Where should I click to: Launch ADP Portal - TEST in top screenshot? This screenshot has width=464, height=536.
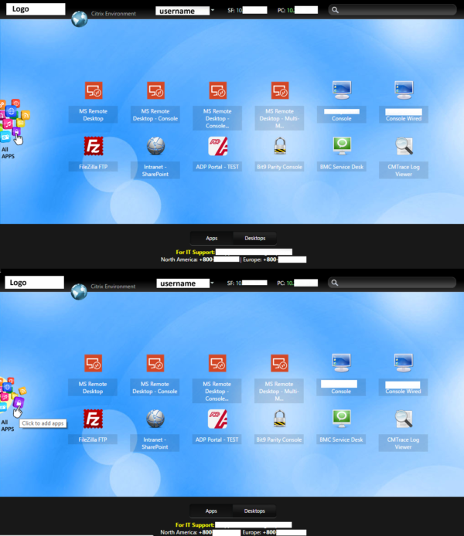[x=218, y=146]
